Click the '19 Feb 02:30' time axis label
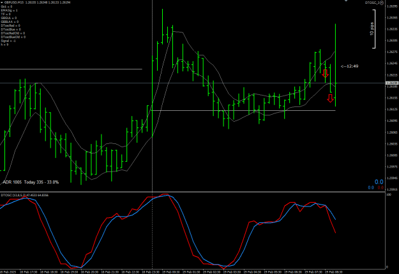The width and height of the screenshot is (399, 274). point(211,272)
